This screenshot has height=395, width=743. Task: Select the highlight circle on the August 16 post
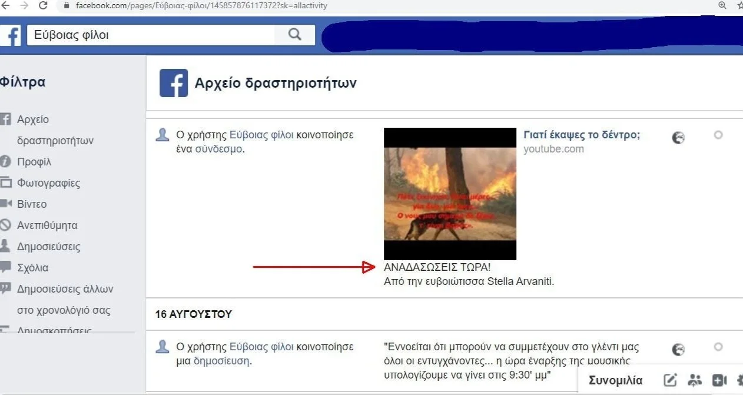click(x=718, y=347)
